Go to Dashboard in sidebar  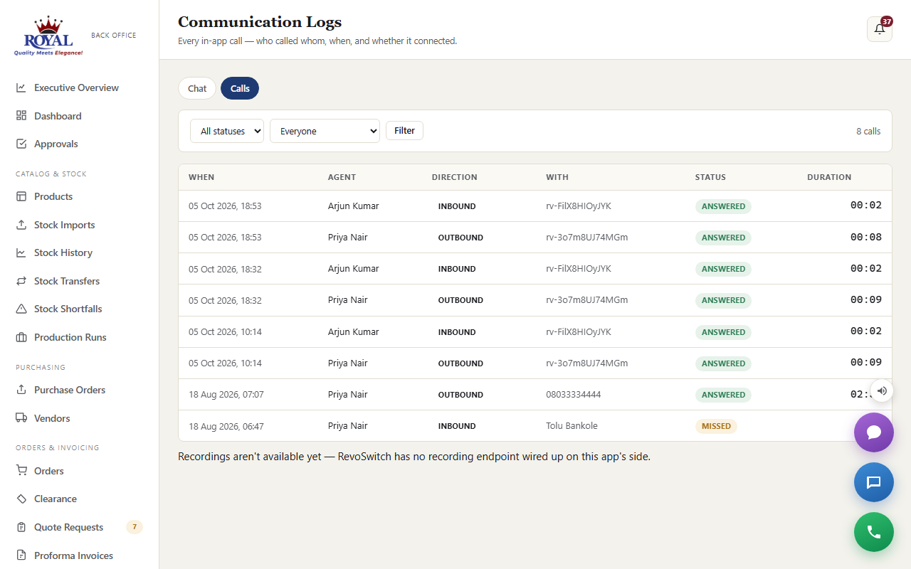pyautogui.click(x=58, y=116)
